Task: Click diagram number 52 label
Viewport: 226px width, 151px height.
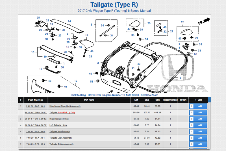Action: click(92, 81)
